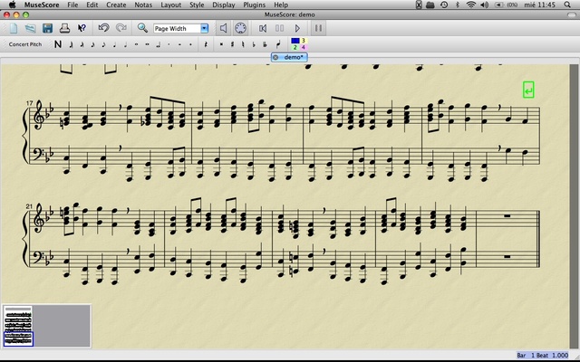Select the double whole note duration

tap(147, 44)
